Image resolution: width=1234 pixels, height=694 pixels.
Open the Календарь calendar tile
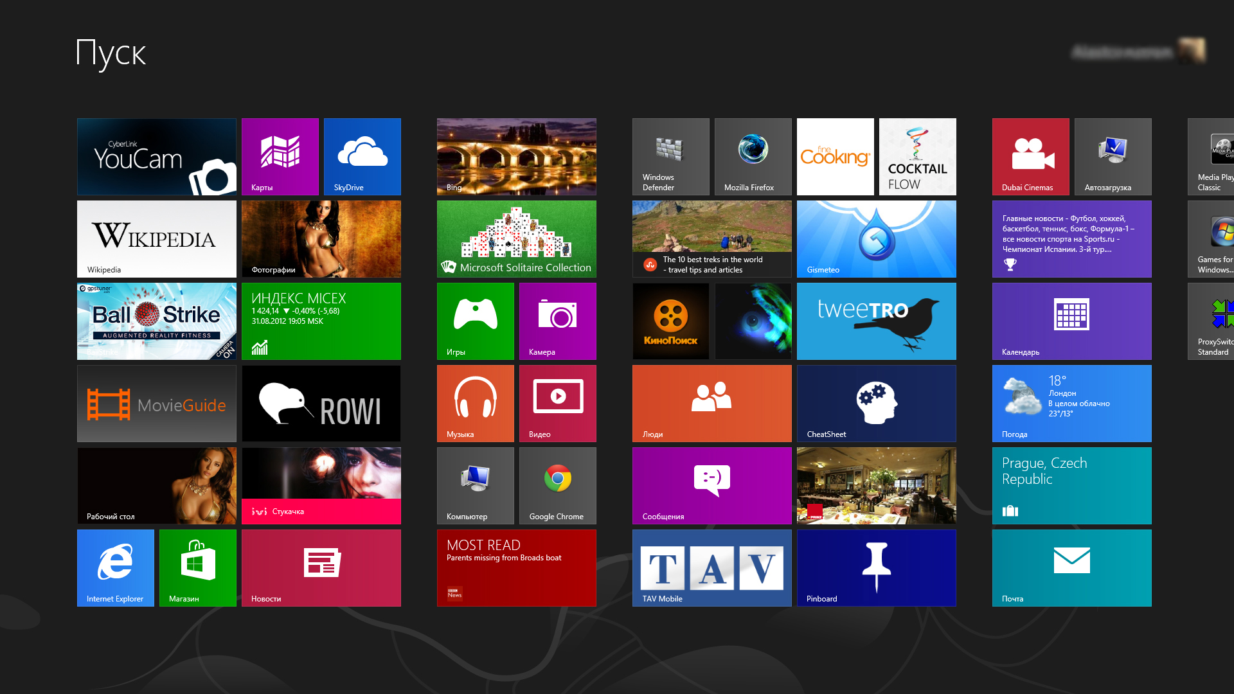point(1071,321)
